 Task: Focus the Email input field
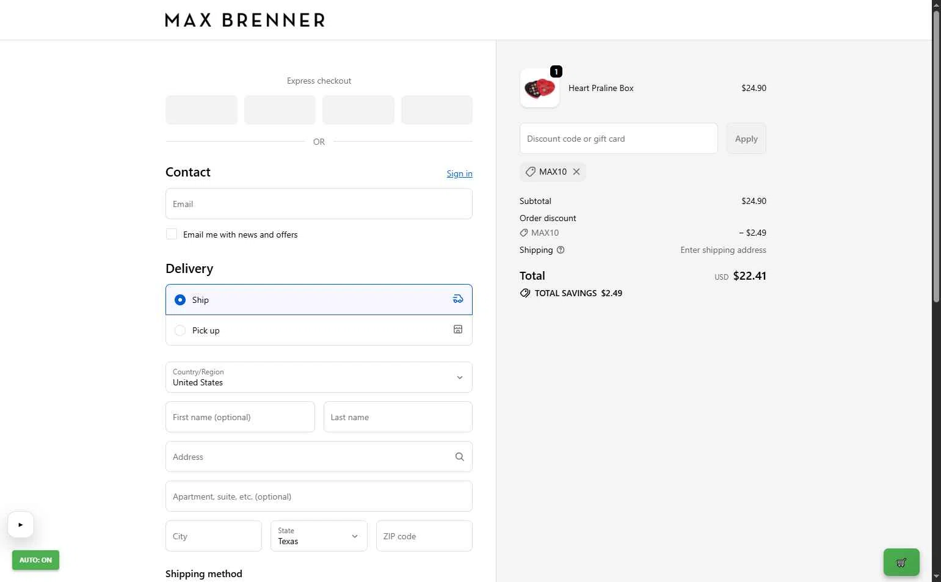click(x=319, y=204)
